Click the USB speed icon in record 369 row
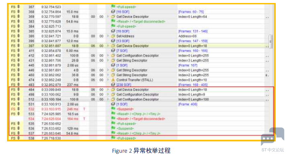The image size is (287, 155). click(x=19, y=16)
